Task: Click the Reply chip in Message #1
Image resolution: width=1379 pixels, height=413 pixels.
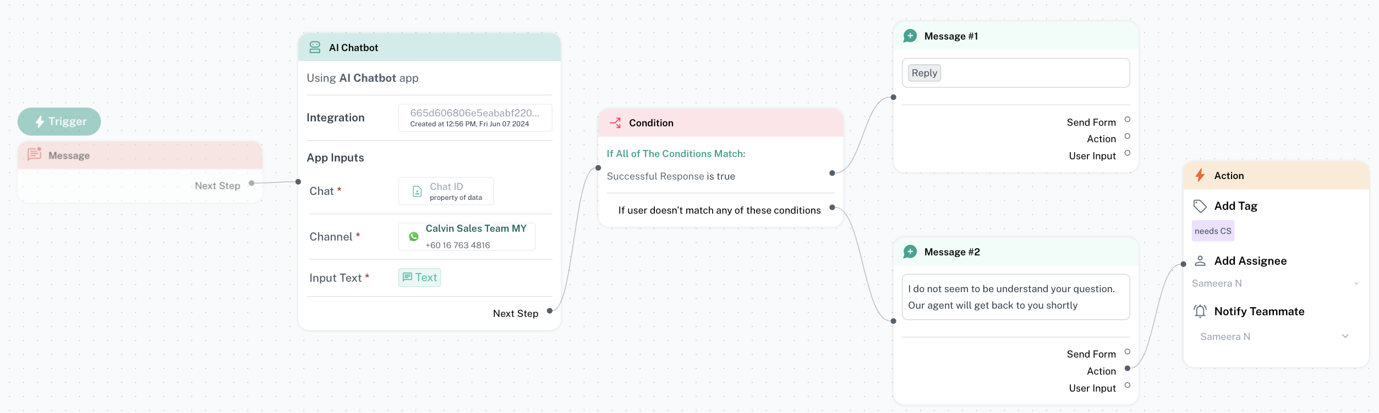Action: 924,73
